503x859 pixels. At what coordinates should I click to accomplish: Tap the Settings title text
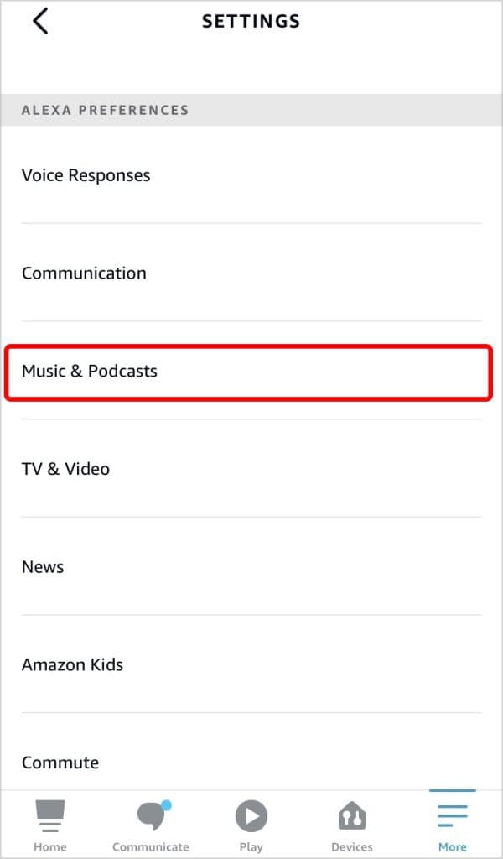(x=251, y=21)
